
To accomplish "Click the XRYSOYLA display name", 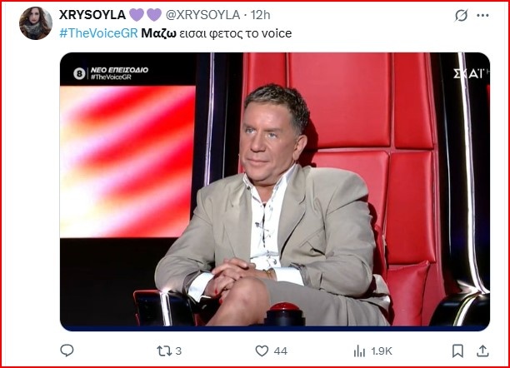I will 92,15.
